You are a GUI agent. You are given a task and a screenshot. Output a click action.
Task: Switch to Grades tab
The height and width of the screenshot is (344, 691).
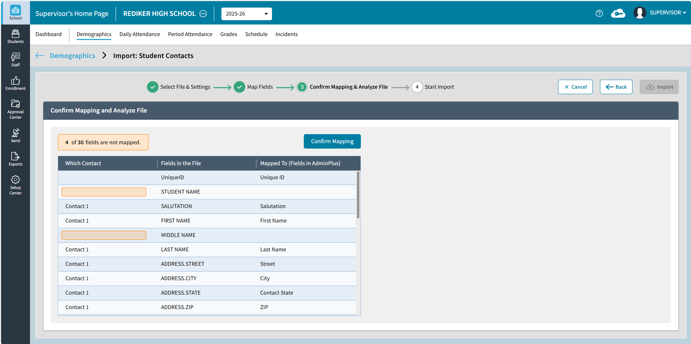(x=229, y=34)
